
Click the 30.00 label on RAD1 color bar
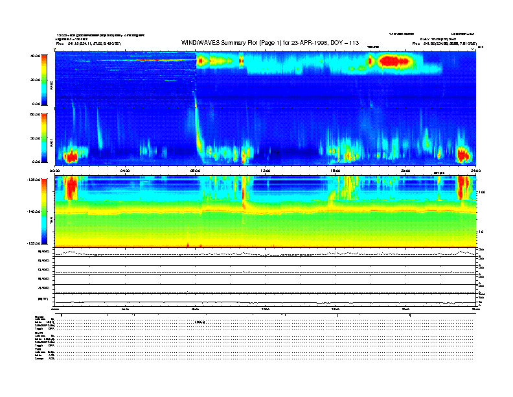click(x=35, y=138)
